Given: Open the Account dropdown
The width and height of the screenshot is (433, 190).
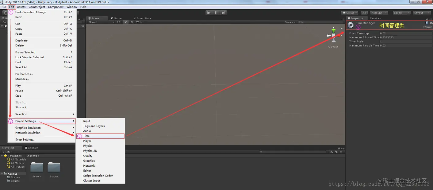Looking at the screenshot, I should pos(378,13).
